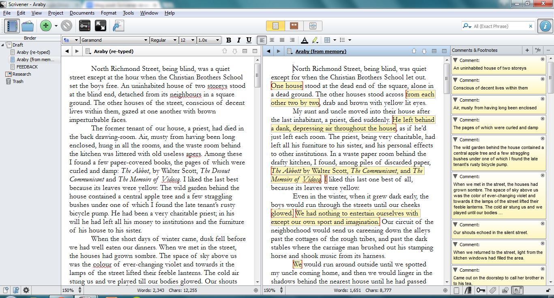Add a new comment with the plus icon
This screenshot has height=298, width=554.
click(527, 50)
